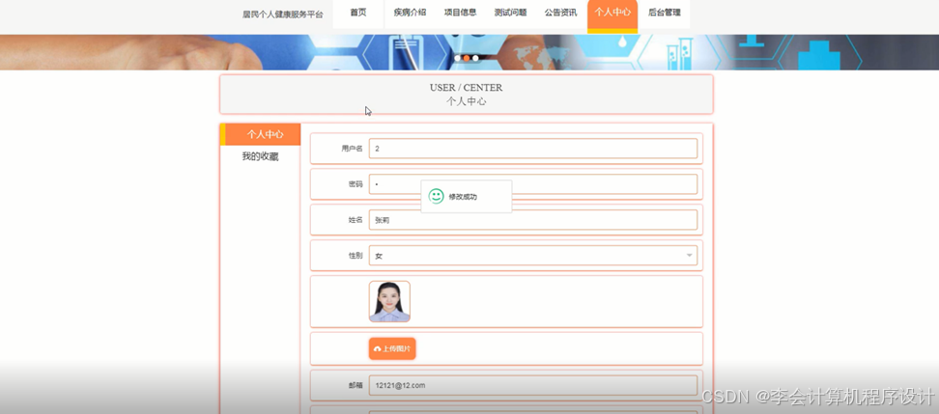Select the third carousel dot in banner

click(x=475, y=58)
